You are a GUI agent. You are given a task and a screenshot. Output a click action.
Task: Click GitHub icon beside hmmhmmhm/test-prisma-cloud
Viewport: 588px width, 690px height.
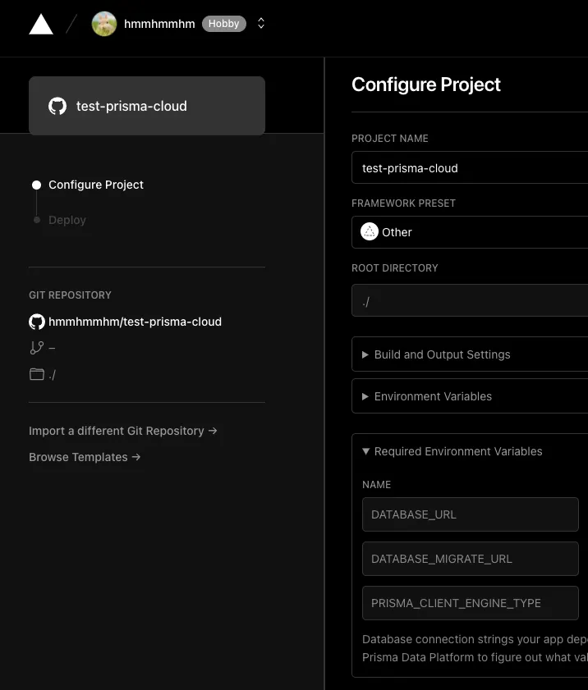pyautogui.click(x=37, y=322)
